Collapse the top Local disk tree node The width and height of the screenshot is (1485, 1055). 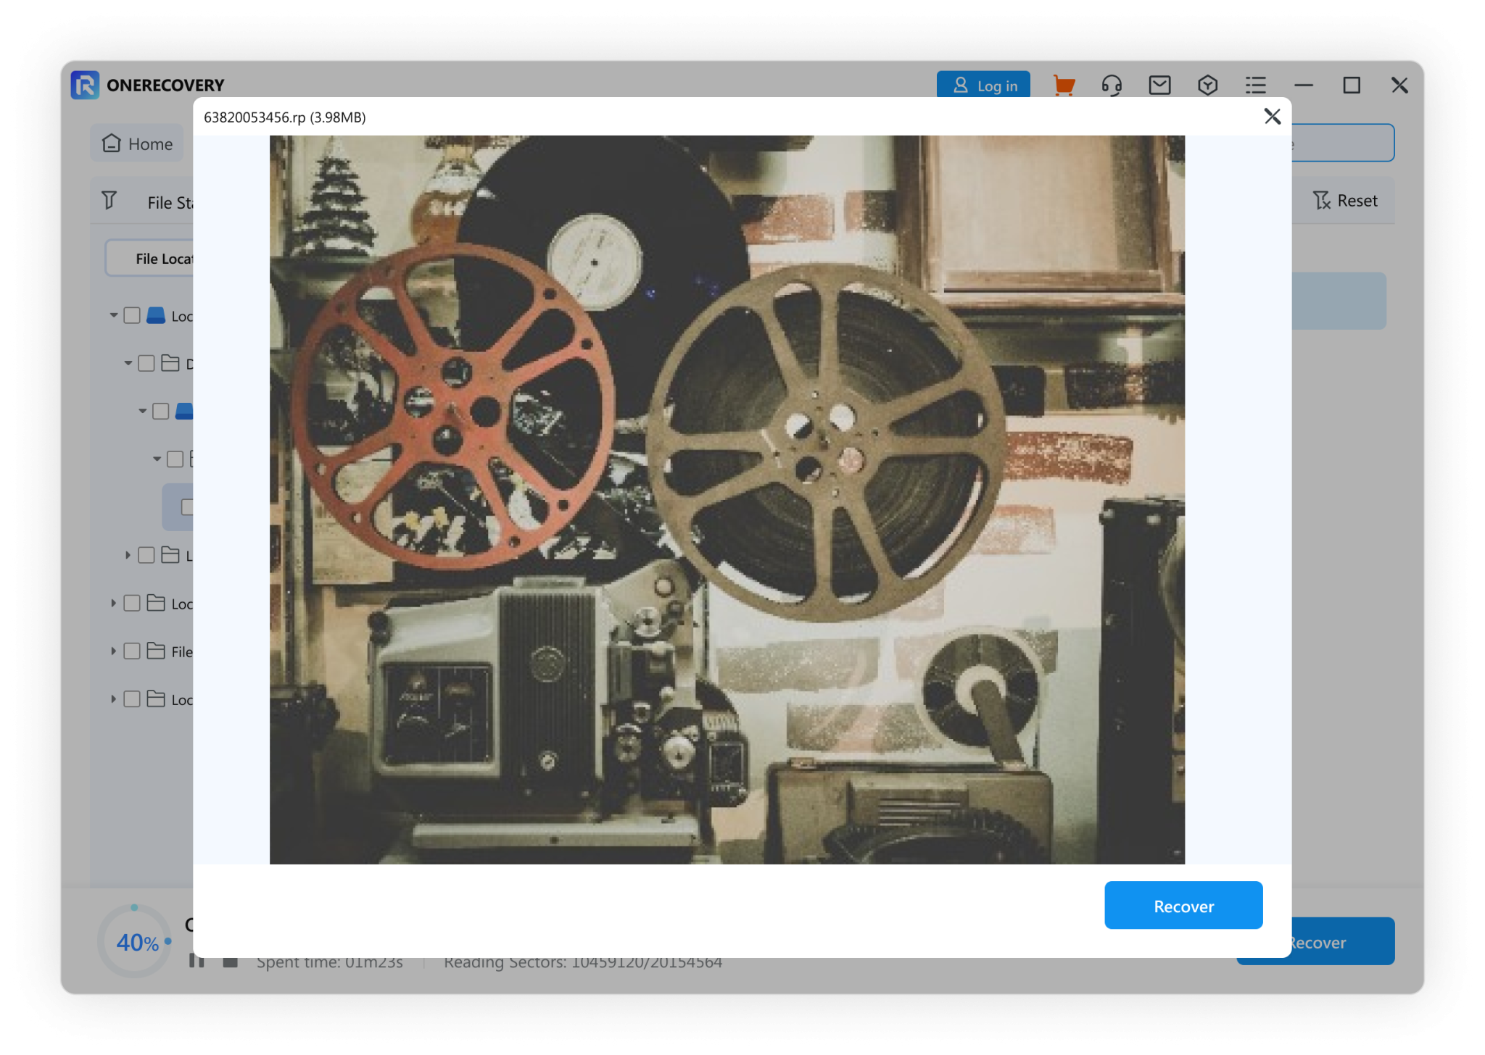113,315
